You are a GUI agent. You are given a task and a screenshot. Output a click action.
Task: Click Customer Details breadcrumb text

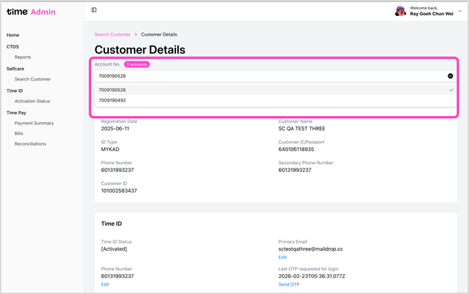tap(159, 35)
